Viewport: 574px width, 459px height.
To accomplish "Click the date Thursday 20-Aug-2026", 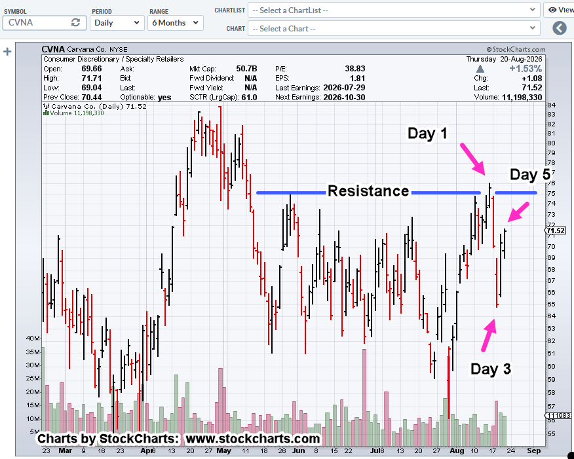I will pos(504,59).
